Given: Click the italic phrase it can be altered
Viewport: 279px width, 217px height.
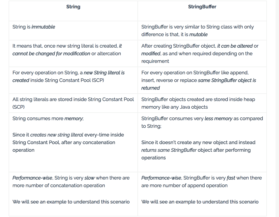Looking at the screenshot, I should coord(235,46).
